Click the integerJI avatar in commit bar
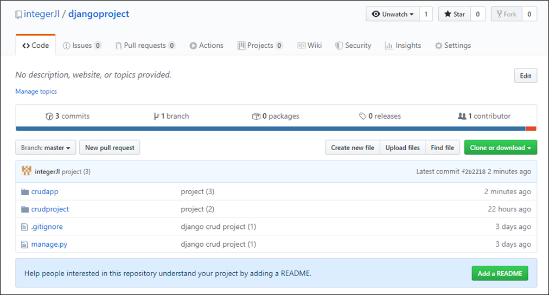549x295 pixels. 27,171
